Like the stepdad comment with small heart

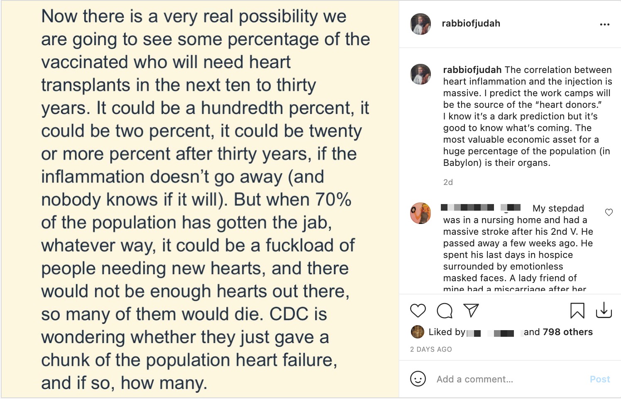coord(609,213)
